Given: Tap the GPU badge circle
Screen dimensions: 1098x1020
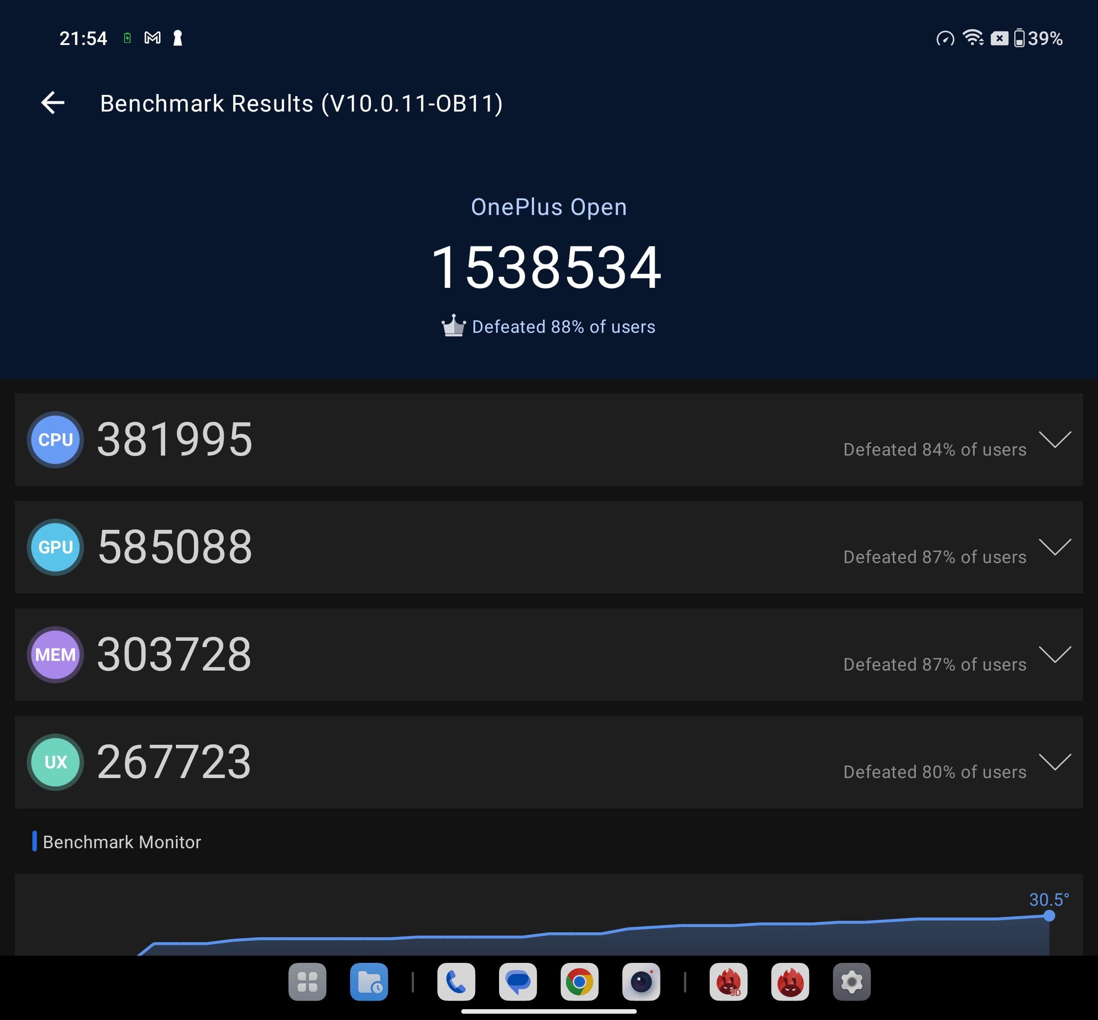Looking at the screenshot, I should [56, 547].
